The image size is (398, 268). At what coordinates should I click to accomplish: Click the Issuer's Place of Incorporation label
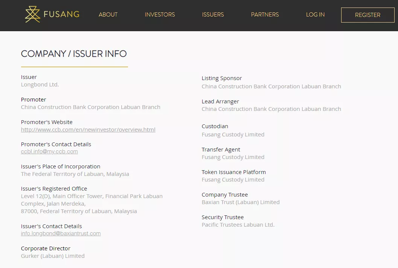click(60, 167)
